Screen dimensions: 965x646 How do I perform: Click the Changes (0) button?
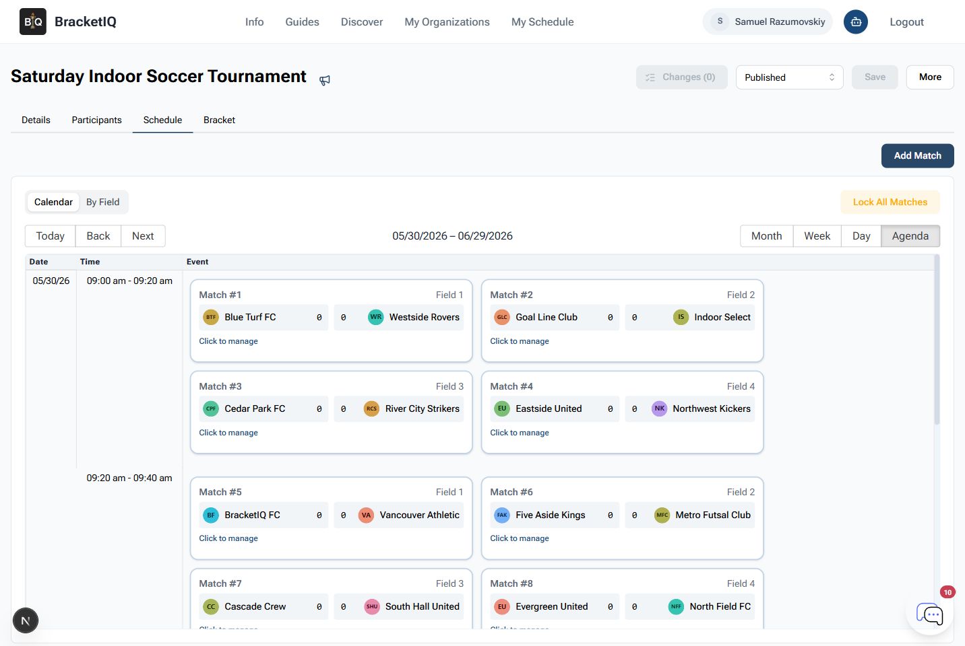click(681, 77)
